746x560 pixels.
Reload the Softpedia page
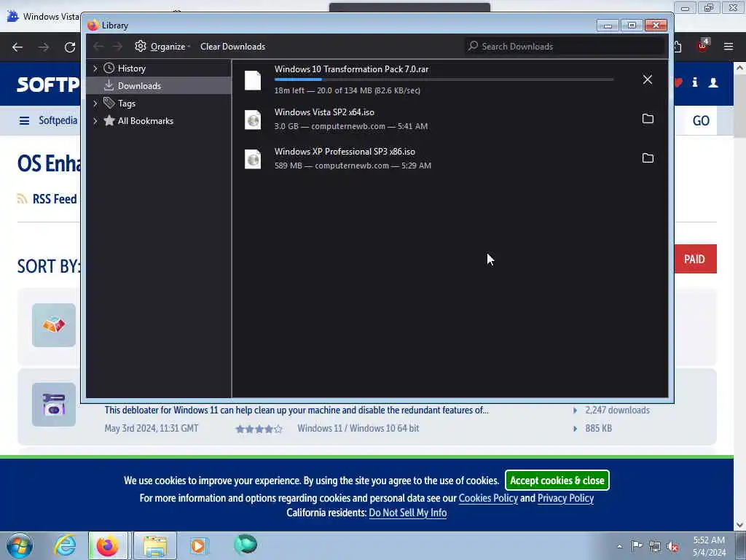(70, 47)
